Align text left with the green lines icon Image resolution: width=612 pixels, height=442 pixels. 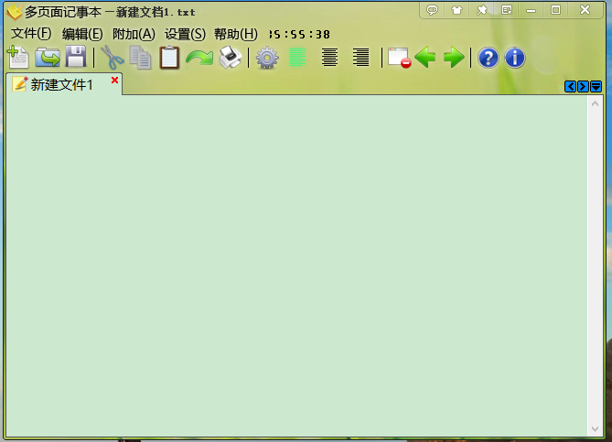pyautogui.click(x=298, y=58)
